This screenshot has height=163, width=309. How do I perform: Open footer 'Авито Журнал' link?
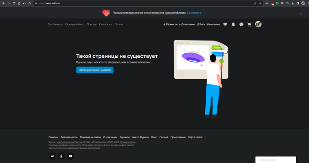click(x=140, y=137)
